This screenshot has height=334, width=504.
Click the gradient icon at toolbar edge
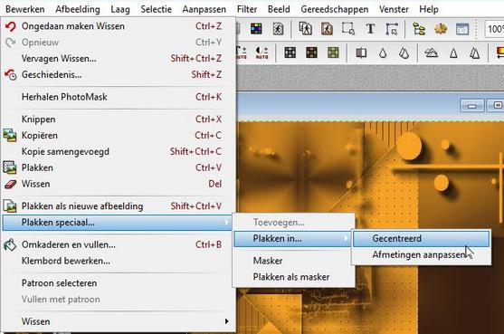pyautogui.click(x=500, y=52)
